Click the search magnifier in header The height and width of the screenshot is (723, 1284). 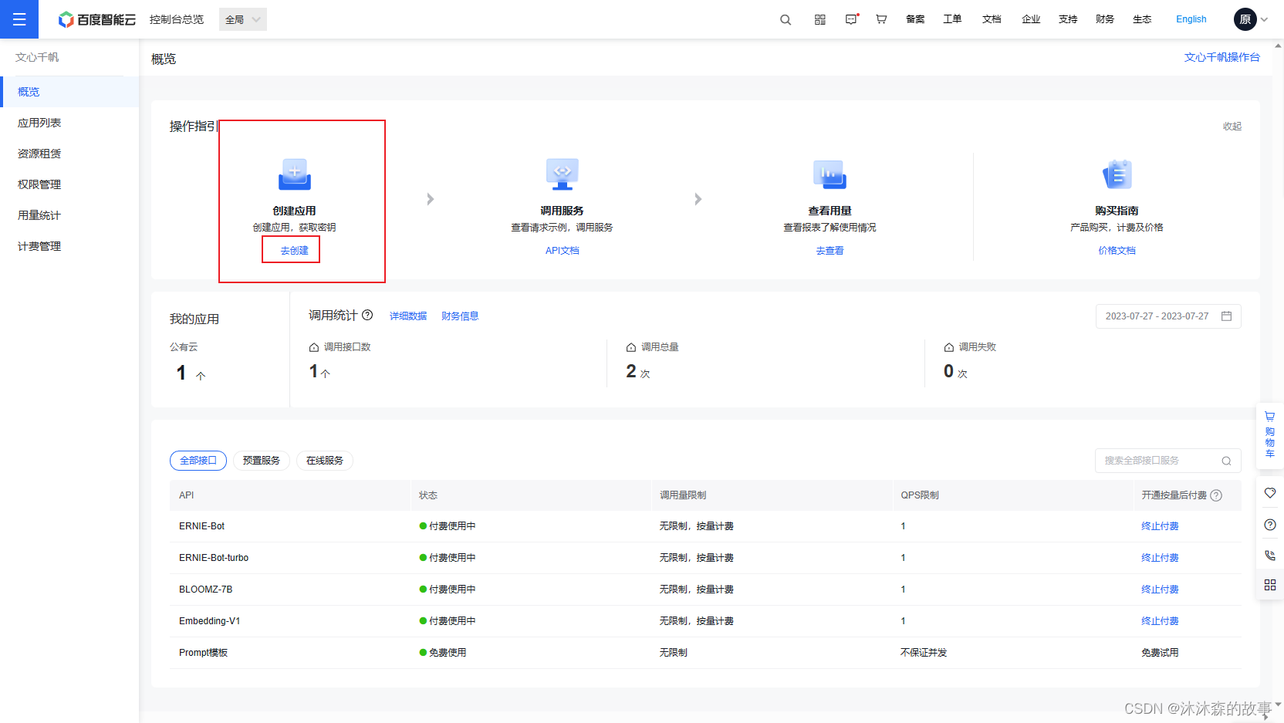coord(786,19)
